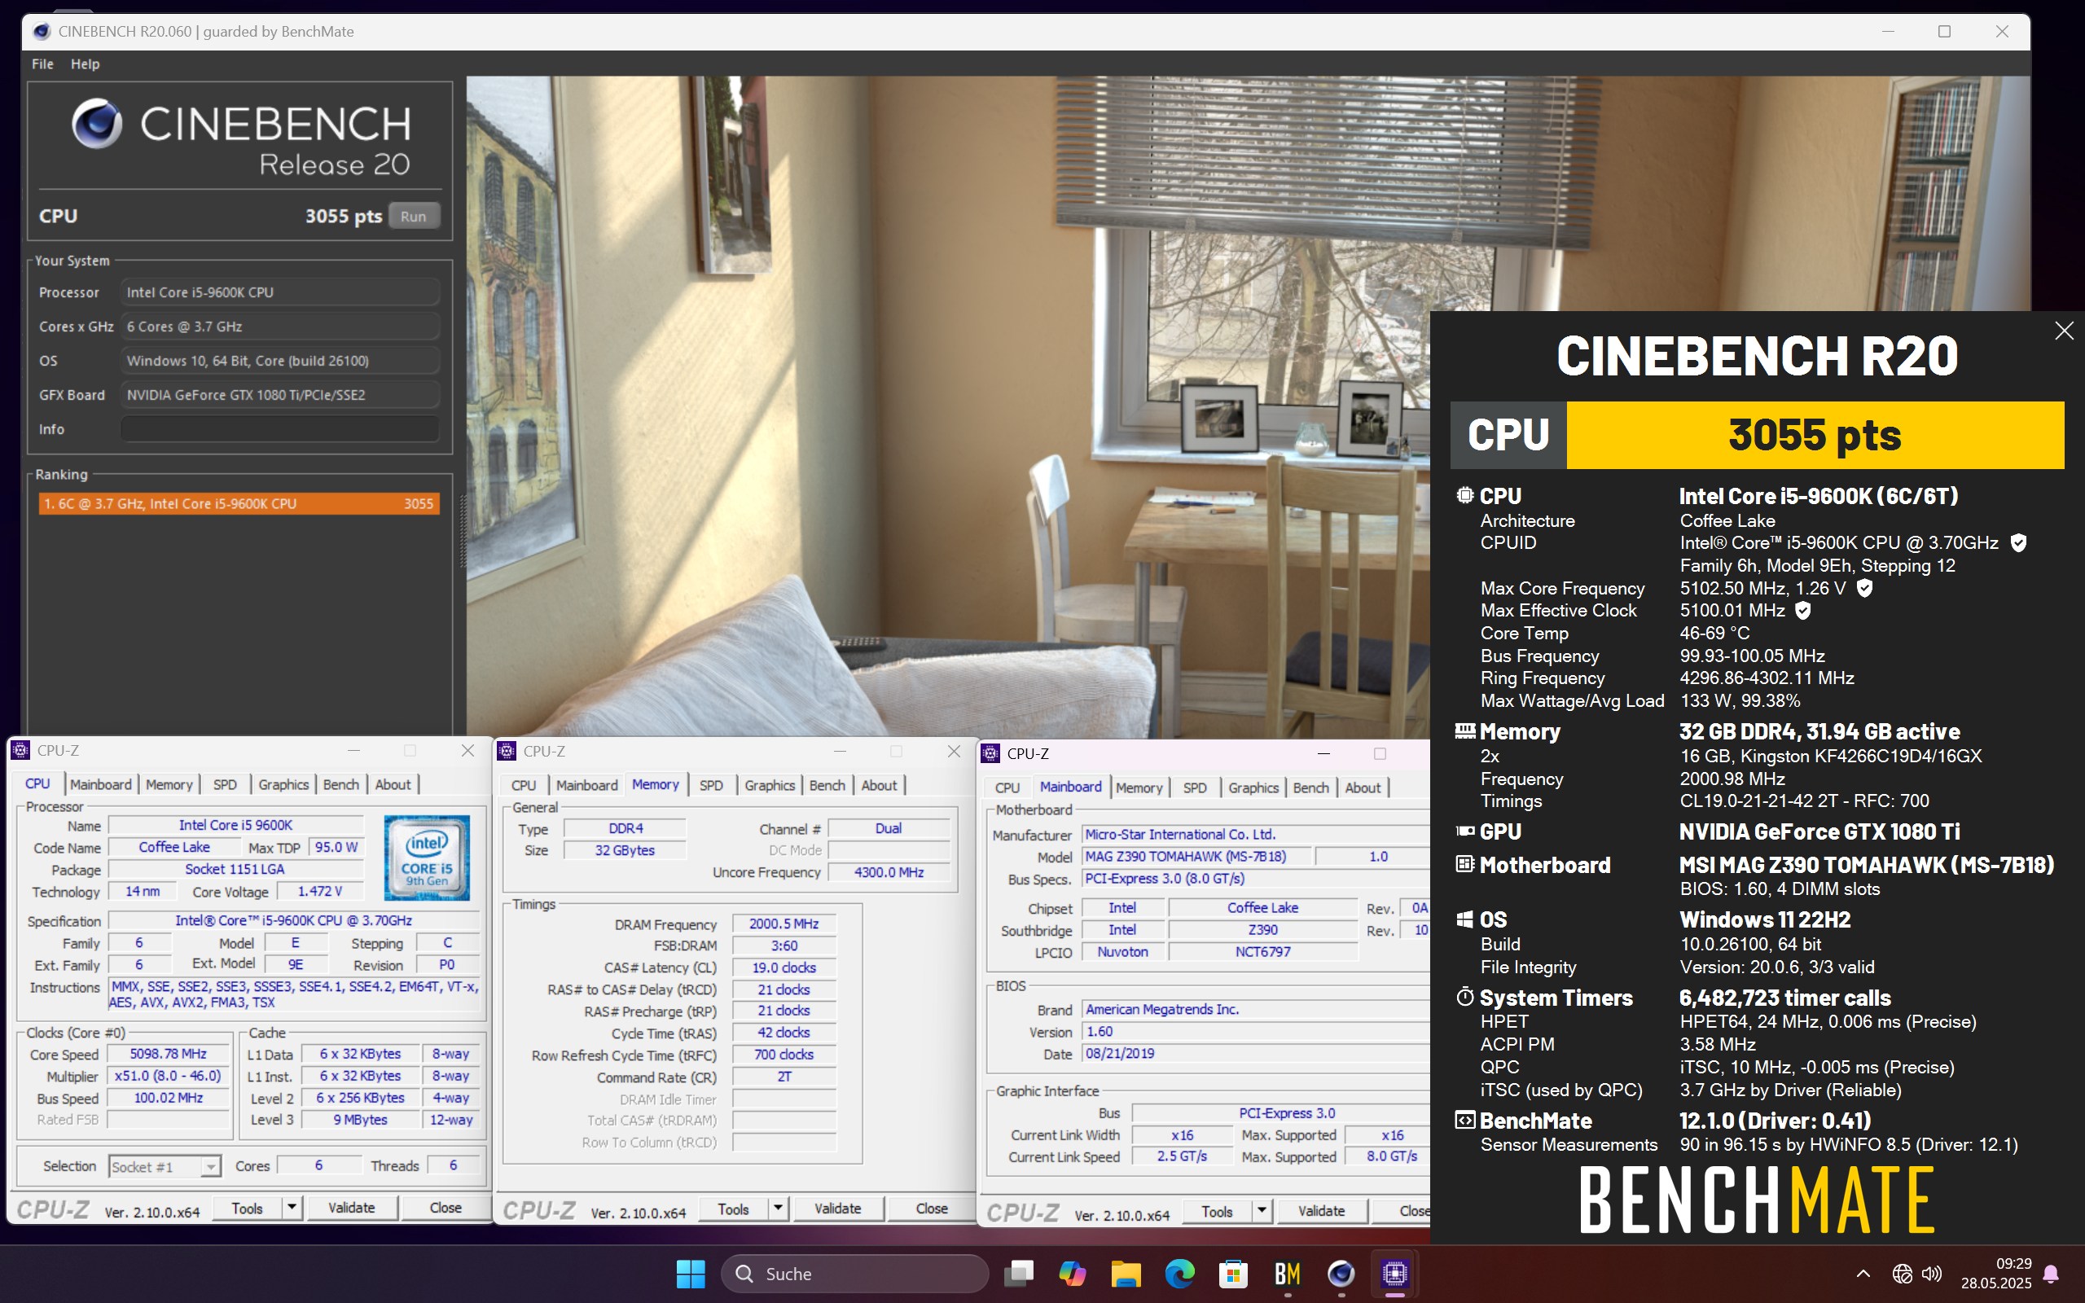Open About tab in the Mainboard CPU-Z window
Viewport: 2085px width, 1303px height.
coord(1363,788)
